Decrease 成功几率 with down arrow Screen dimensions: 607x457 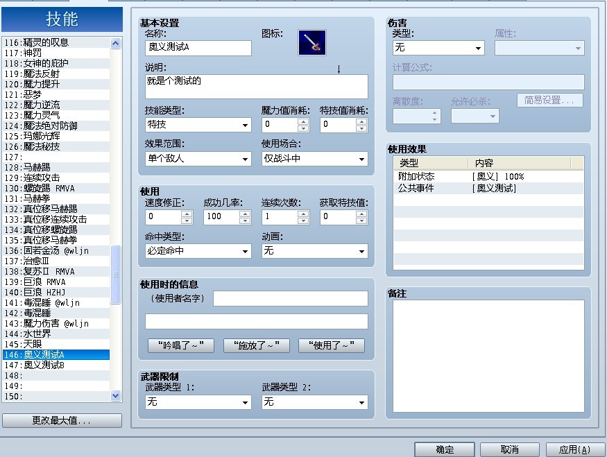click(x=245, y=221)
